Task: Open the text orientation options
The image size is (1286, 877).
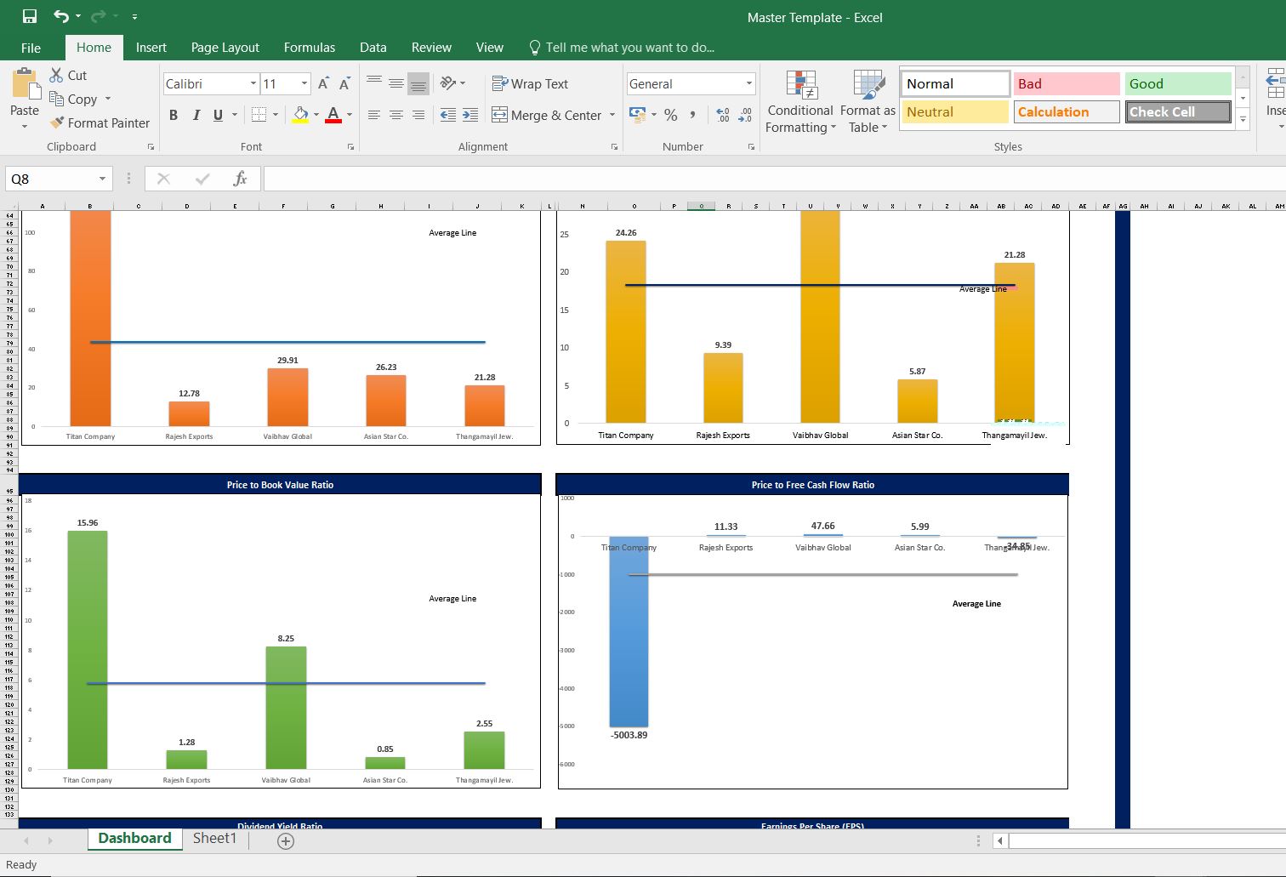Action: coord(452,83)
